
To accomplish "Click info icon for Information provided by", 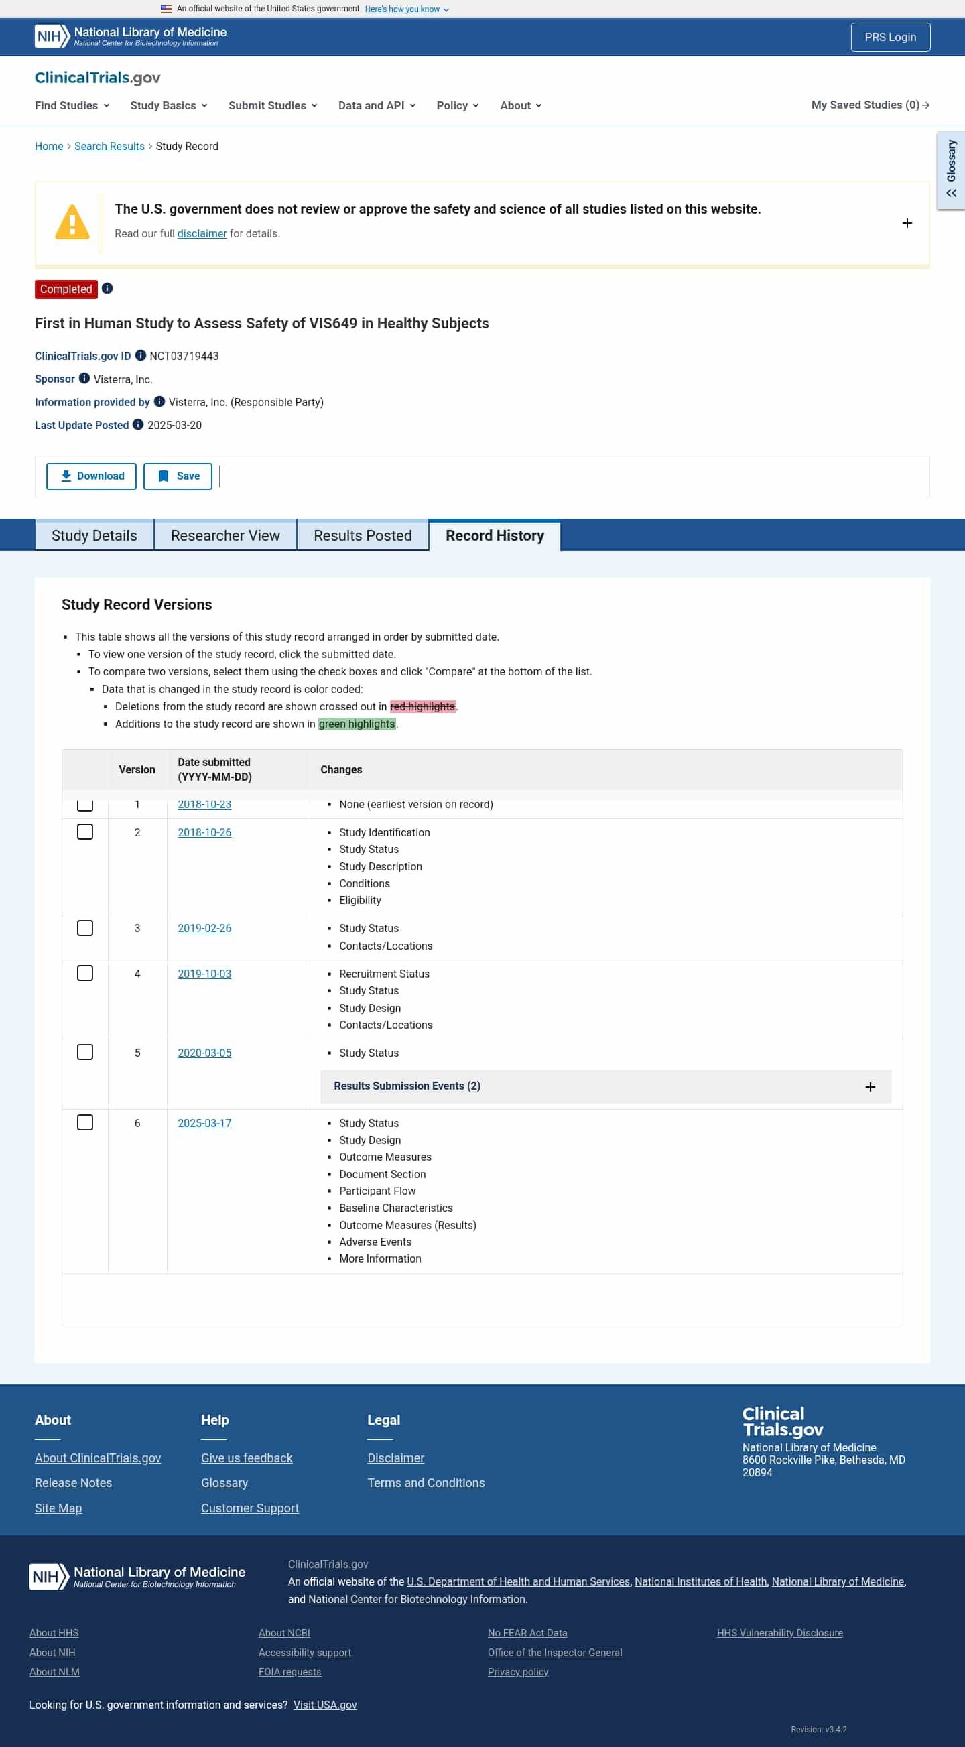I will pos(159,401).
